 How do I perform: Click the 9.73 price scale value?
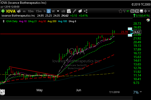tap(136, 83)
